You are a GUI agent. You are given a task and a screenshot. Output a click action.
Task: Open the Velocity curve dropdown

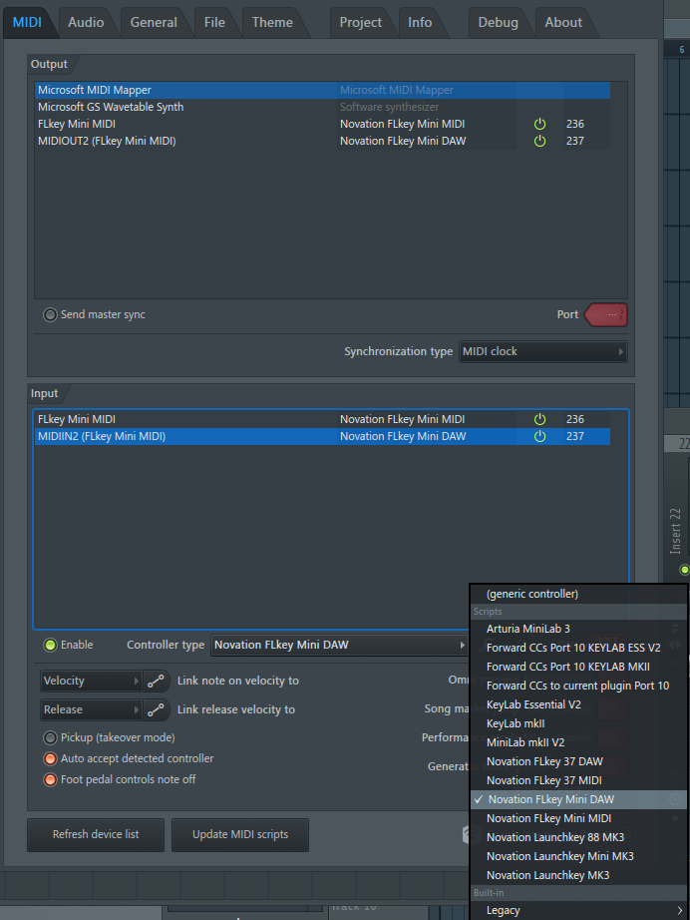tap(91, 681)
